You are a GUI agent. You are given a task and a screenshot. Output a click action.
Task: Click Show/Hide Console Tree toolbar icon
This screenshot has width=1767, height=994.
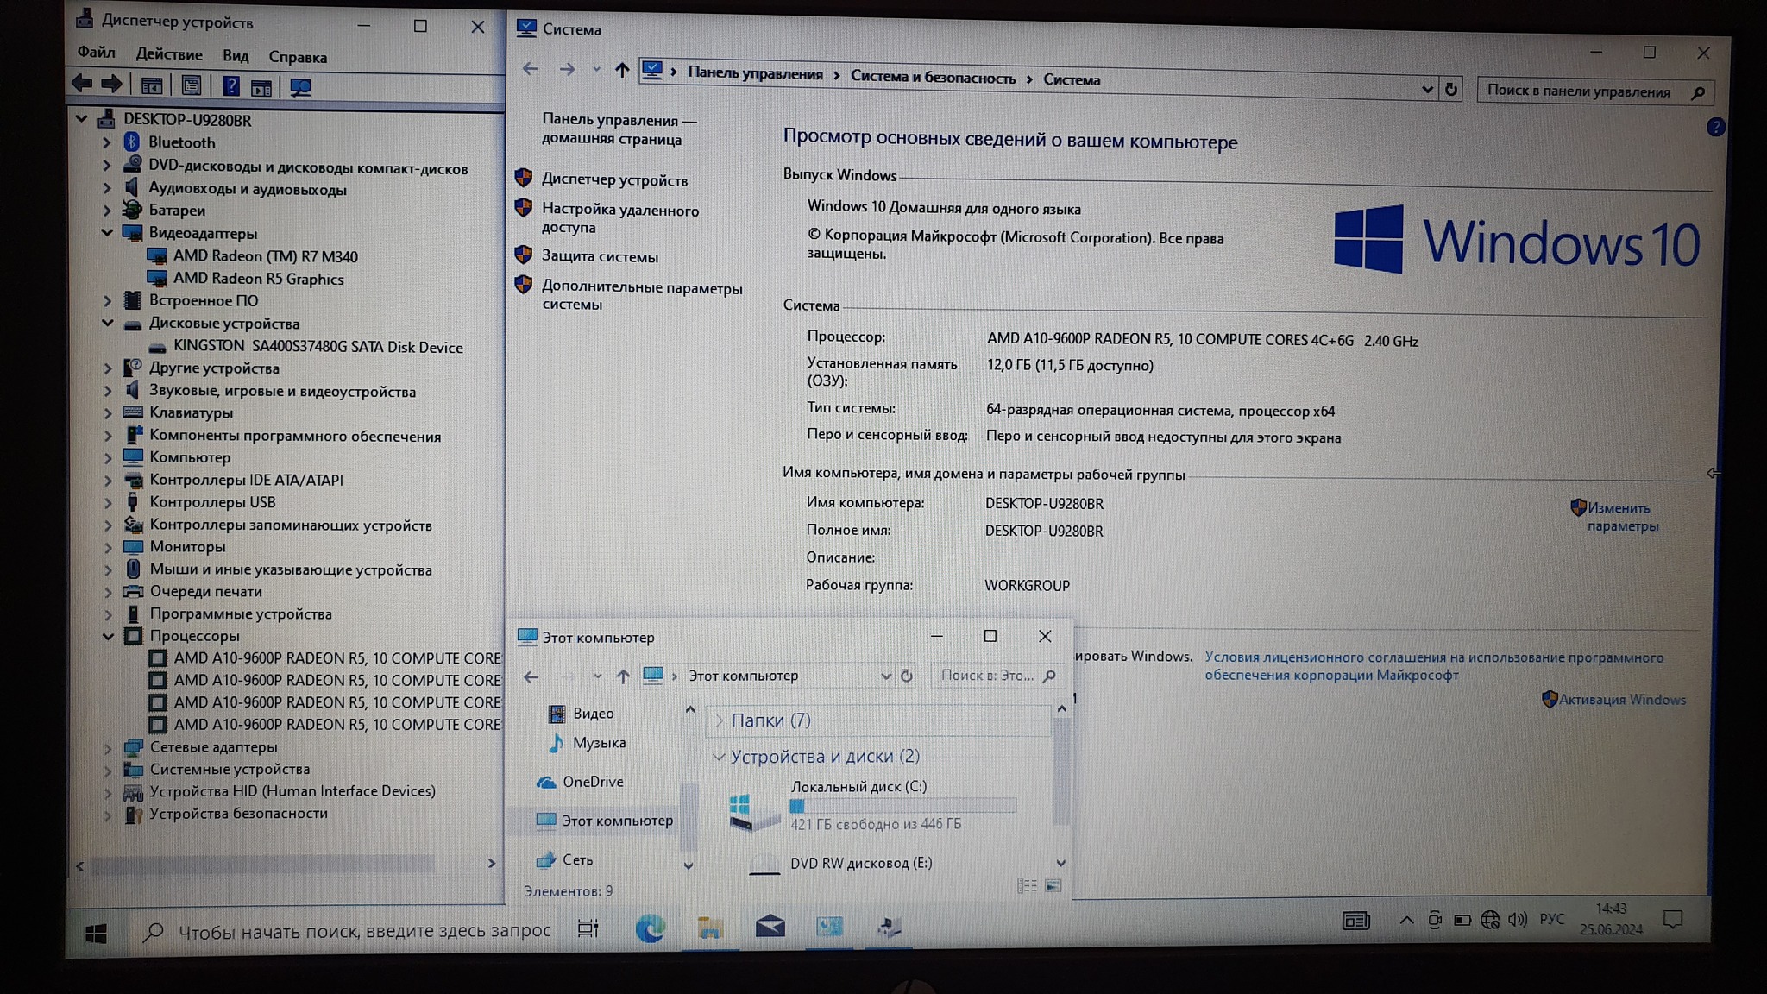tap(152, 85)
